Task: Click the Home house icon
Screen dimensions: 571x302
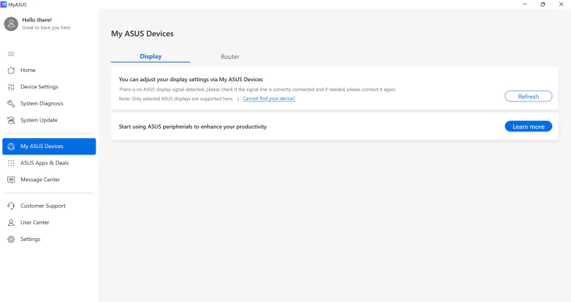Action: [12, 70]
